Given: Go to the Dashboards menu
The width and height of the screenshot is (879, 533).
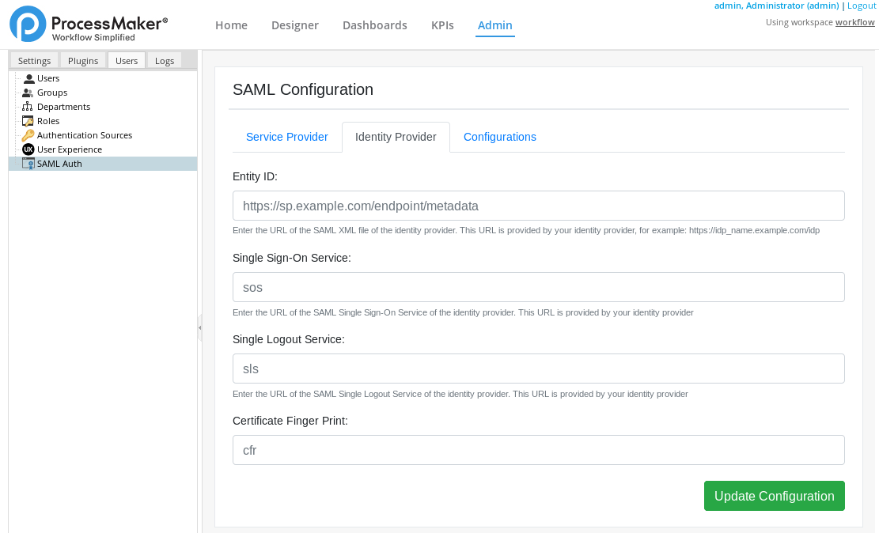Looking at the screenshot, I should (x=374, y=25).
